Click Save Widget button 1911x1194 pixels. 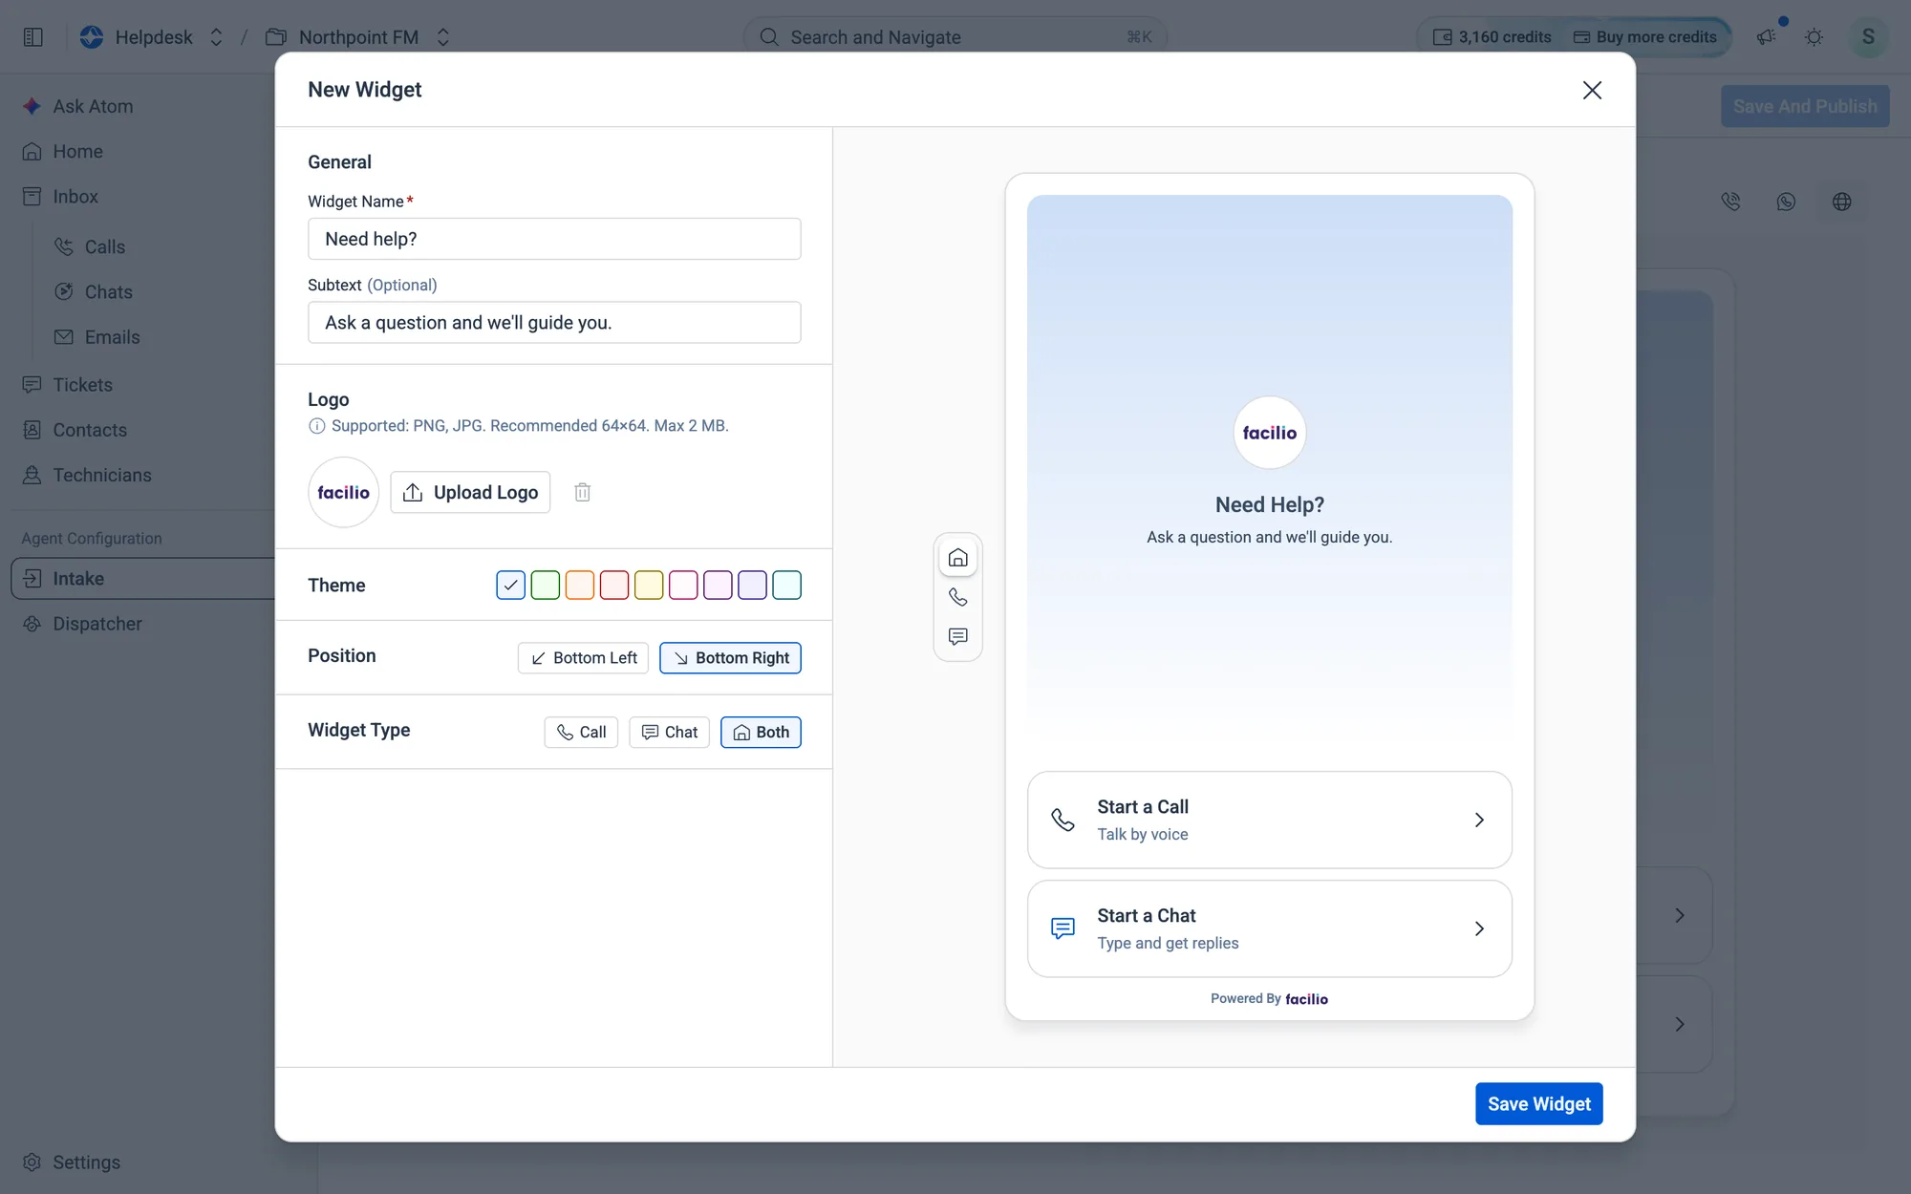tap(1538, 1104)
